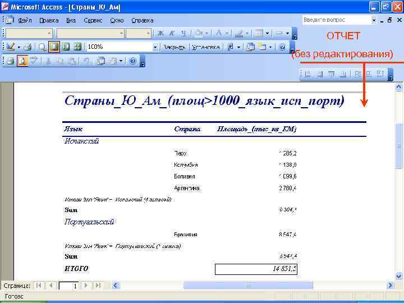The height and width of the screenshot is (303, 404).
Task: Go to the first page
Action: tap(39, 285)
